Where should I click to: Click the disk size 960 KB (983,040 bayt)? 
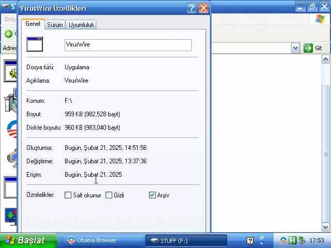click(92, 128)
